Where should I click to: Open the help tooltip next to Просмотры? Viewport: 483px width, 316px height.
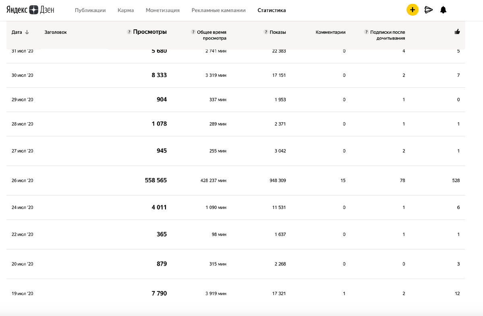pos(128,31)
